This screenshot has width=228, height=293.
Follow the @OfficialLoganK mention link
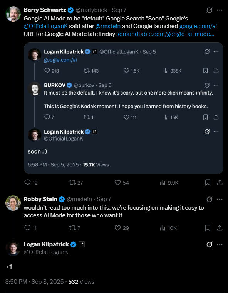click(x=46, y=26)
